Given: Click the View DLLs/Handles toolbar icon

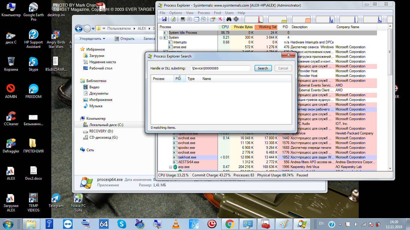Looking at the screenshot, I should [x=203, y=19].
